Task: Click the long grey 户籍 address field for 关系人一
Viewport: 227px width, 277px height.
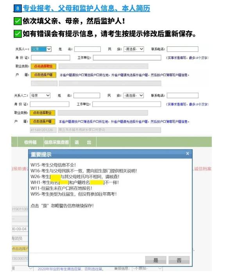Action: (110, 83)
